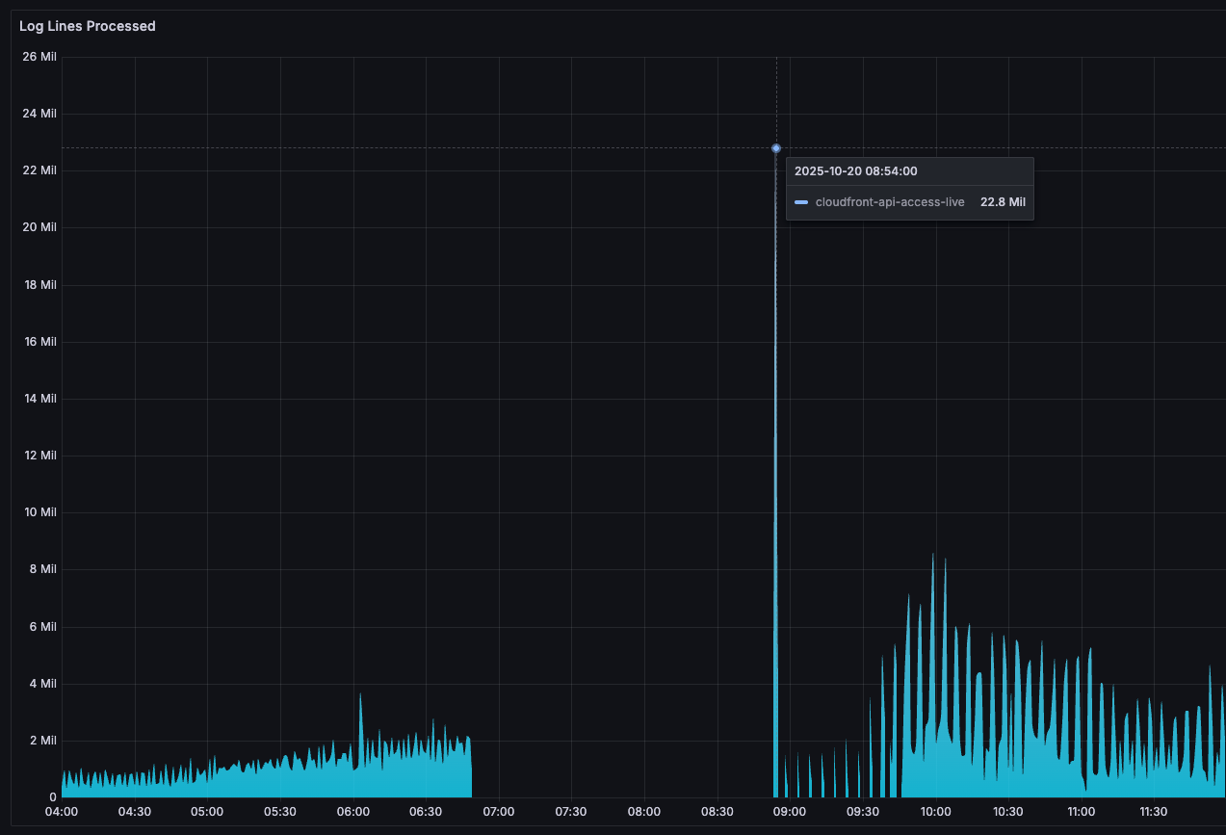Click the 22.8 Mil value in tooltip
The height and width of the screenshot is (835, 1226).
(1003, 202)
